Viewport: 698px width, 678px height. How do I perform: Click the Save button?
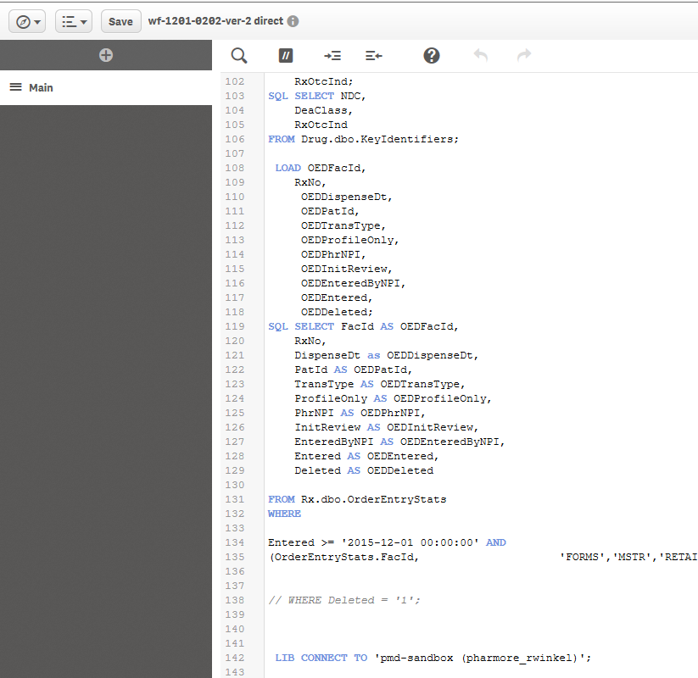[x=120, y=21]
